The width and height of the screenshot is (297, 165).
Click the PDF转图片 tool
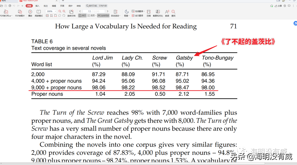click(x=20, y=13)
